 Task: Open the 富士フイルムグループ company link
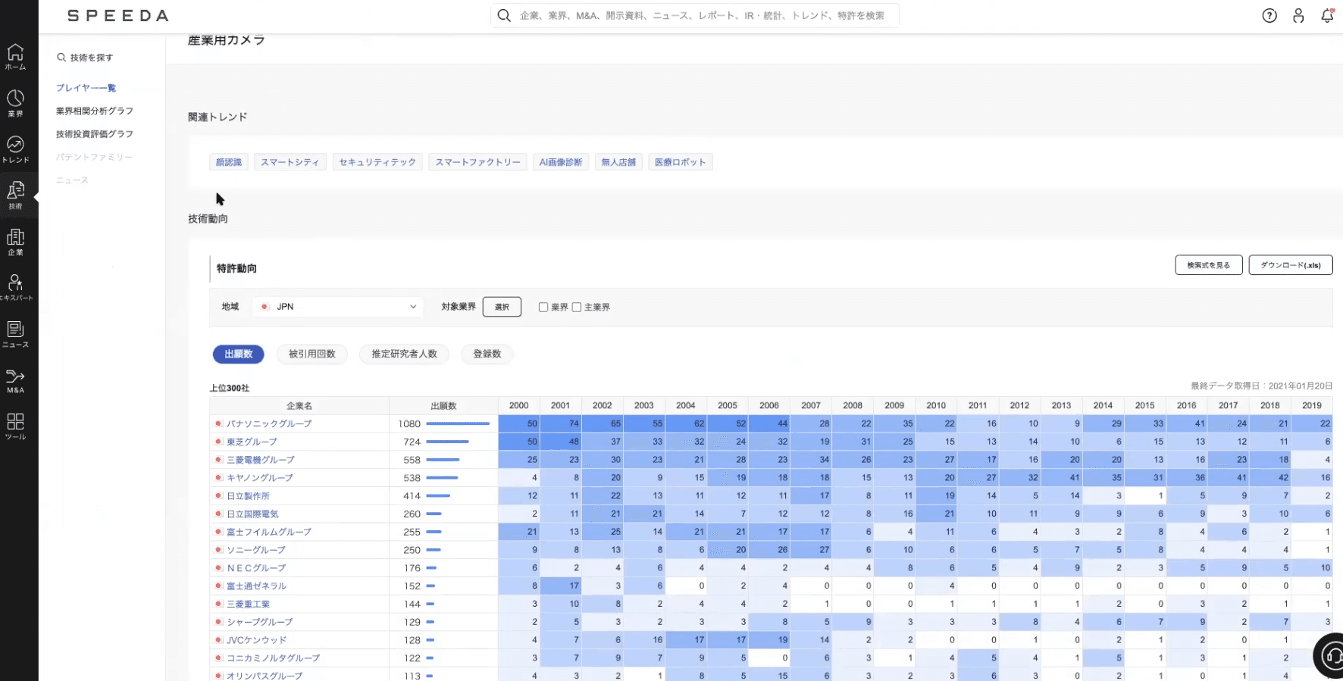[269, 532]
